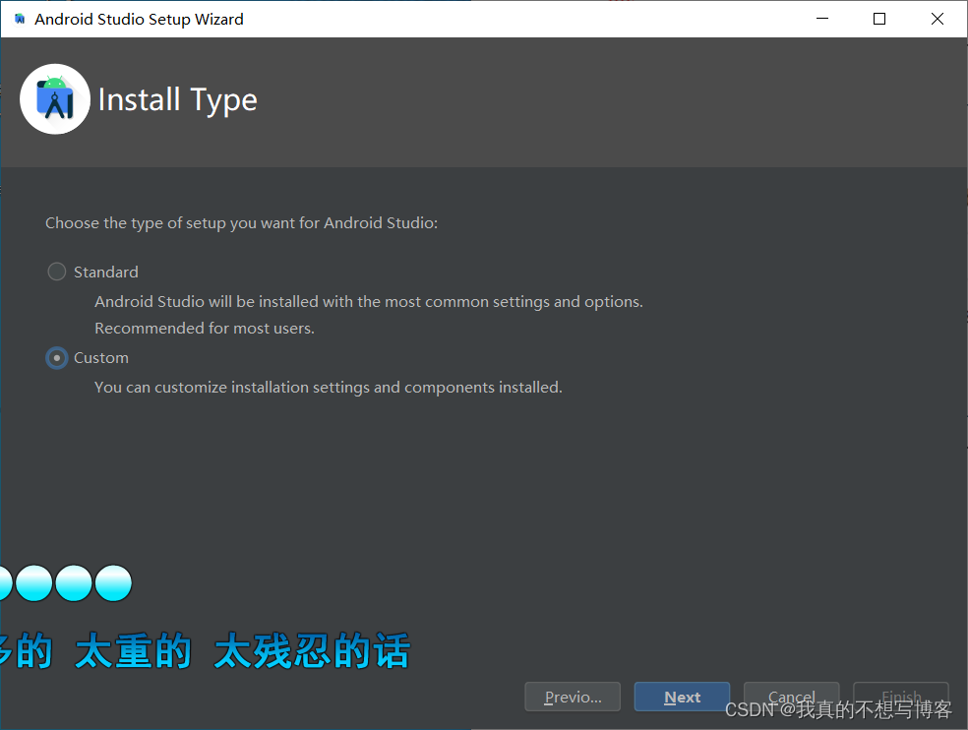Click the 'Install Type' heading text
The height and width of the screenshot is (730, 968).
tap(178, 100)
